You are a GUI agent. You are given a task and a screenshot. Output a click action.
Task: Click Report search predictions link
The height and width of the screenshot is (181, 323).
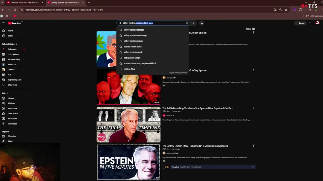click(178, 73)
